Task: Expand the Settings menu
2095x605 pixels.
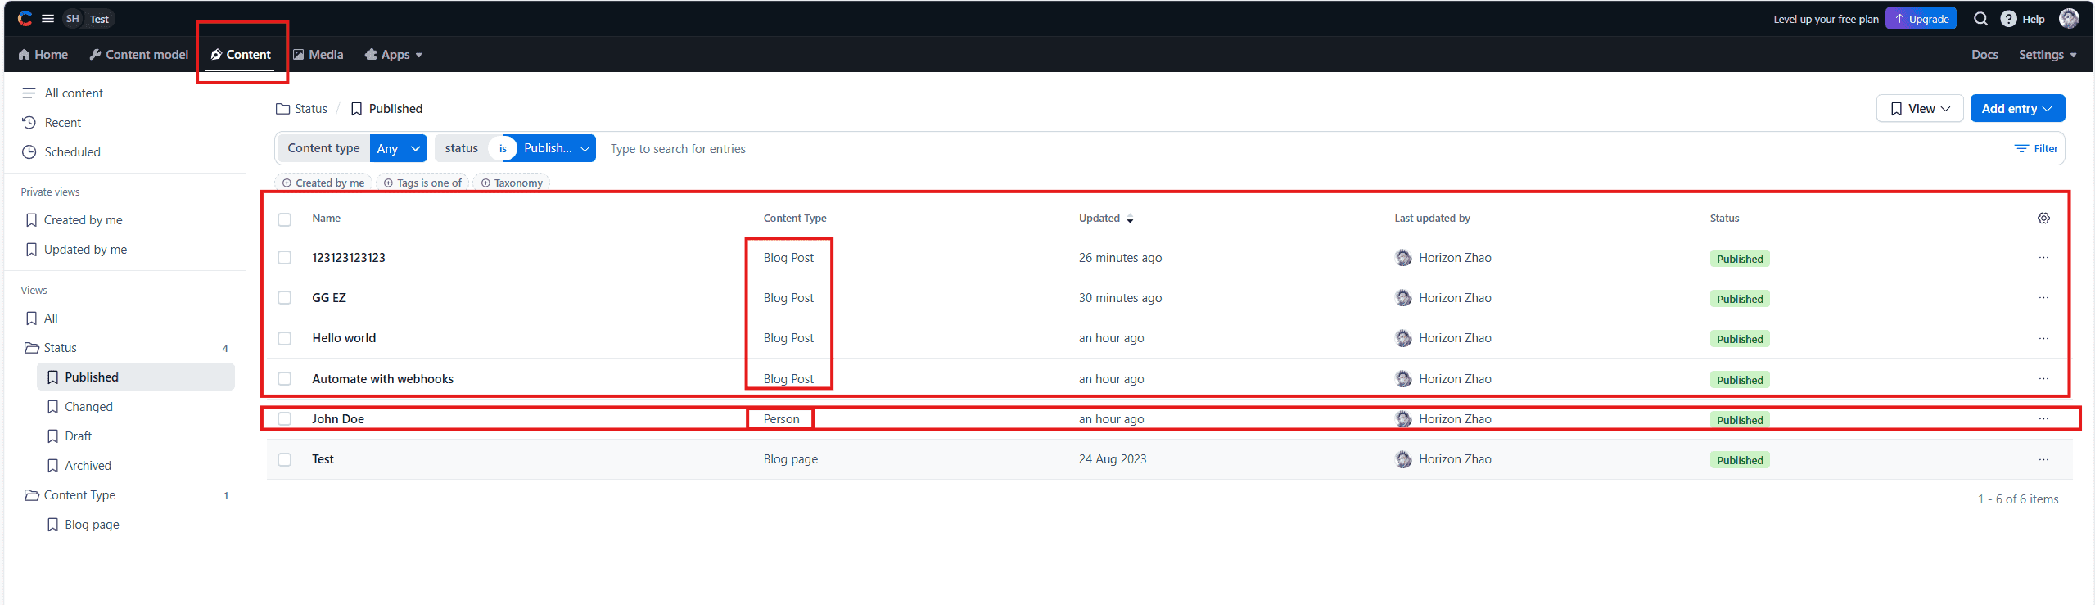Action: tap(2047, 55)
